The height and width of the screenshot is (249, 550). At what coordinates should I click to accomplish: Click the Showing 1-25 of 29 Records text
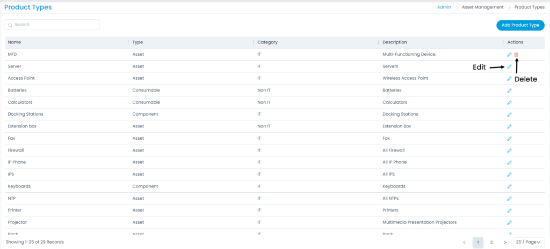pos(35,242)
